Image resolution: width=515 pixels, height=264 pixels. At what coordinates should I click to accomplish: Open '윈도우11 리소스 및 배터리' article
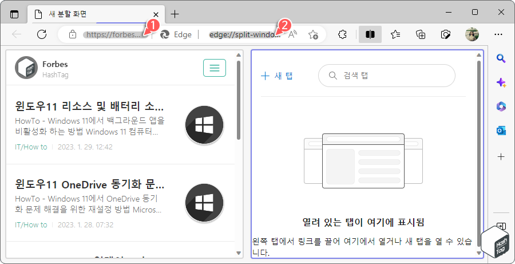pyautogui.click(x=89, y=107)
